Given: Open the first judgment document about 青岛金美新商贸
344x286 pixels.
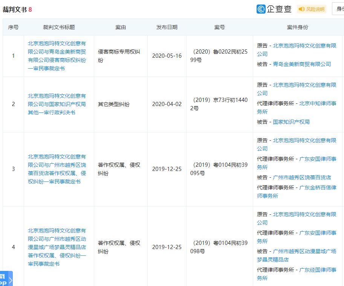Looking at the screenshot, I should [x=59, y=55].
